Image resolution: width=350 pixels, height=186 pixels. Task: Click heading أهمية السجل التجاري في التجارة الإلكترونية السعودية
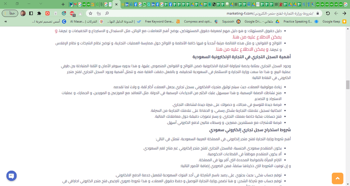pos(242,57)
